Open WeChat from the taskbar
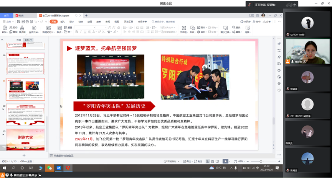Viewport: 332px width, 178px height. tap(49, 168)
